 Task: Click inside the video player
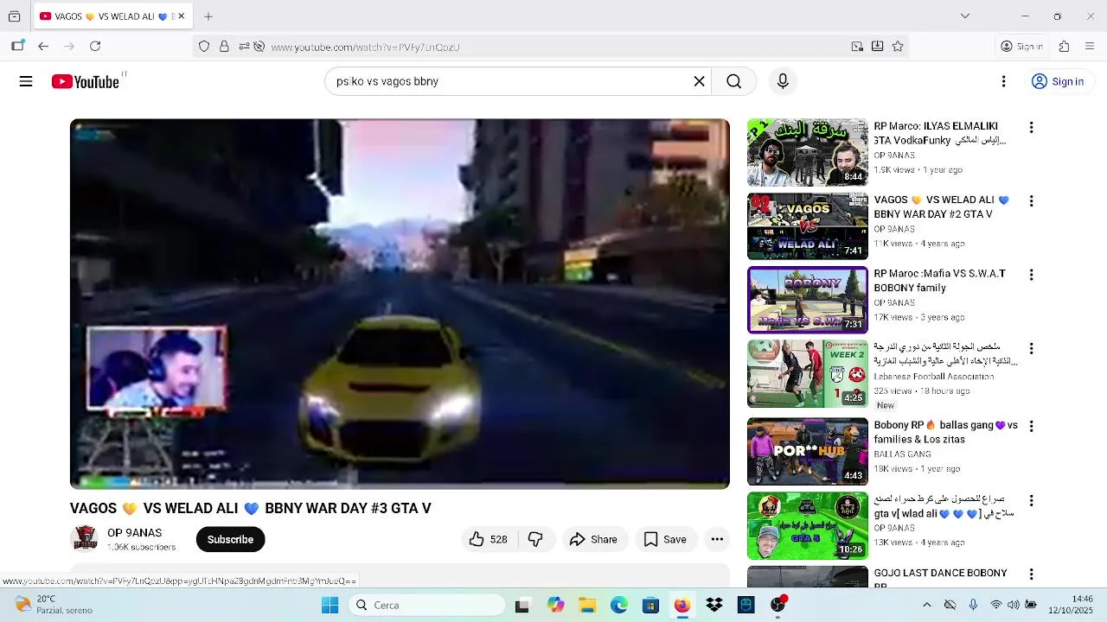point(400,304)
